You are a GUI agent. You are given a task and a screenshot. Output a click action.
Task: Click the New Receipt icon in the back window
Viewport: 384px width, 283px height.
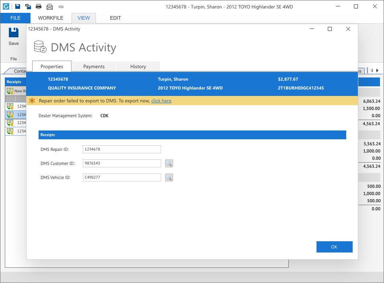click(x=10, y=91)
